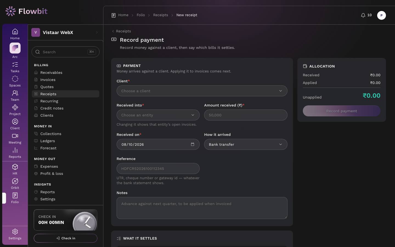Click the Home breadcrumb
This screenshot has width=395, height=247.
[123, 15]
